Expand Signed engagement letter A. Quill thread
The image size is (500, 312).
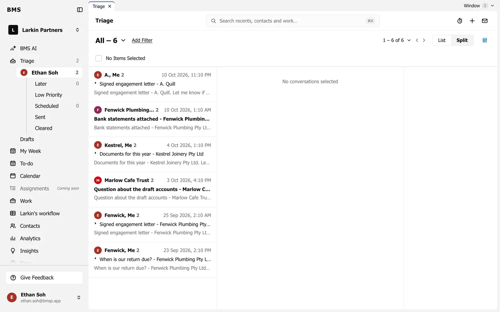tap(95, 84)
